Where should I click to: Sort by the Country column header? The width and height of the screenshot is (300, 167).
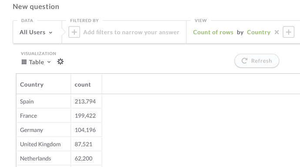32,85
